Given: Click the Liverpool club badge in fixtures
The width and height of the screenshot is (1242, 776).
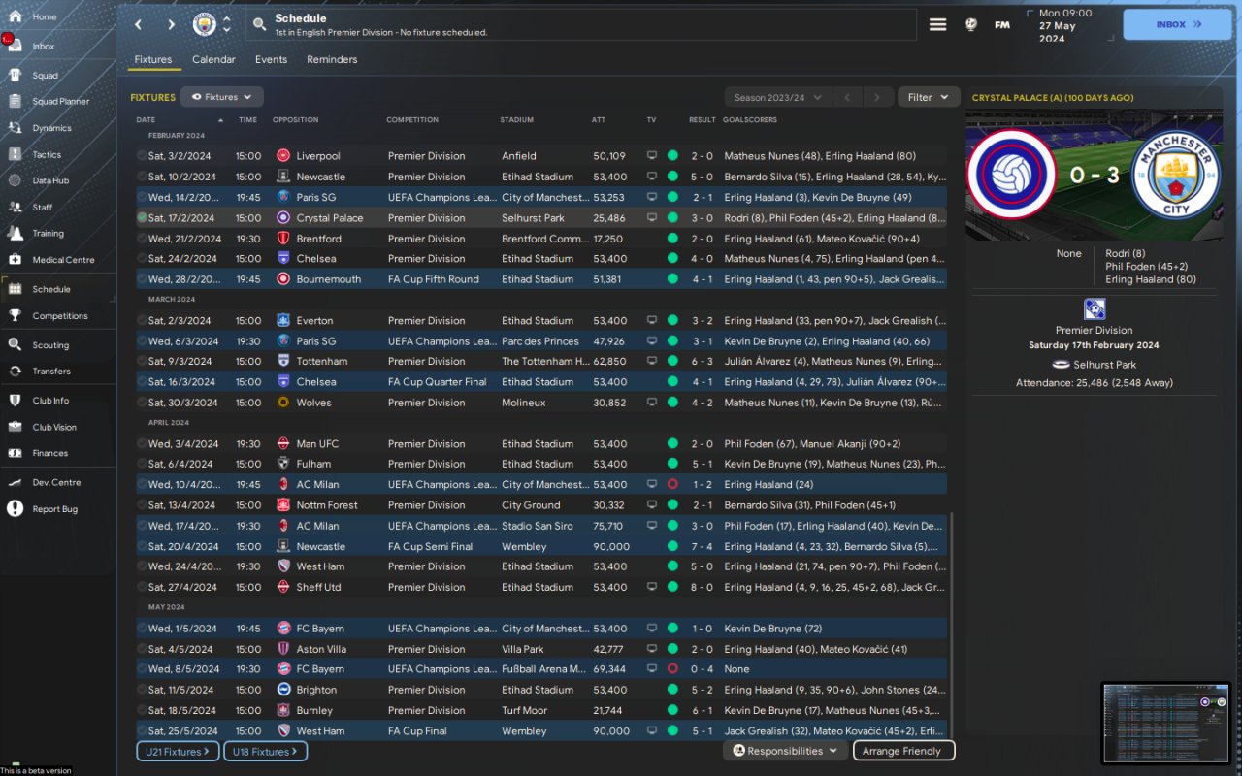Looking at the screenshot, I should coord(282,156).
